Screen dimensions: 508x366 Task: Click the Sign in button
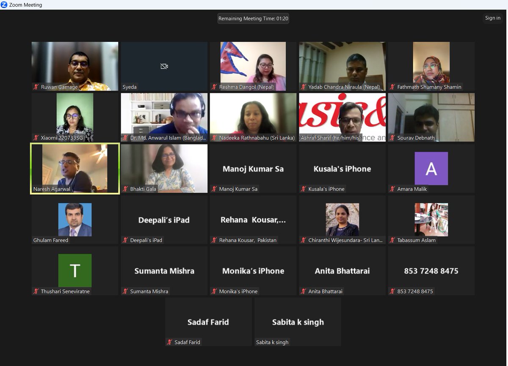click(493, 18)
